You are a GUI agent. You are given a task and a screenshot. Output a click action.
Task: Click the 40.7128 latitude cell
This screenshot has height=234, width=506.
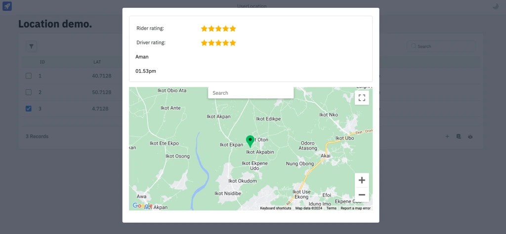point(102,76)
